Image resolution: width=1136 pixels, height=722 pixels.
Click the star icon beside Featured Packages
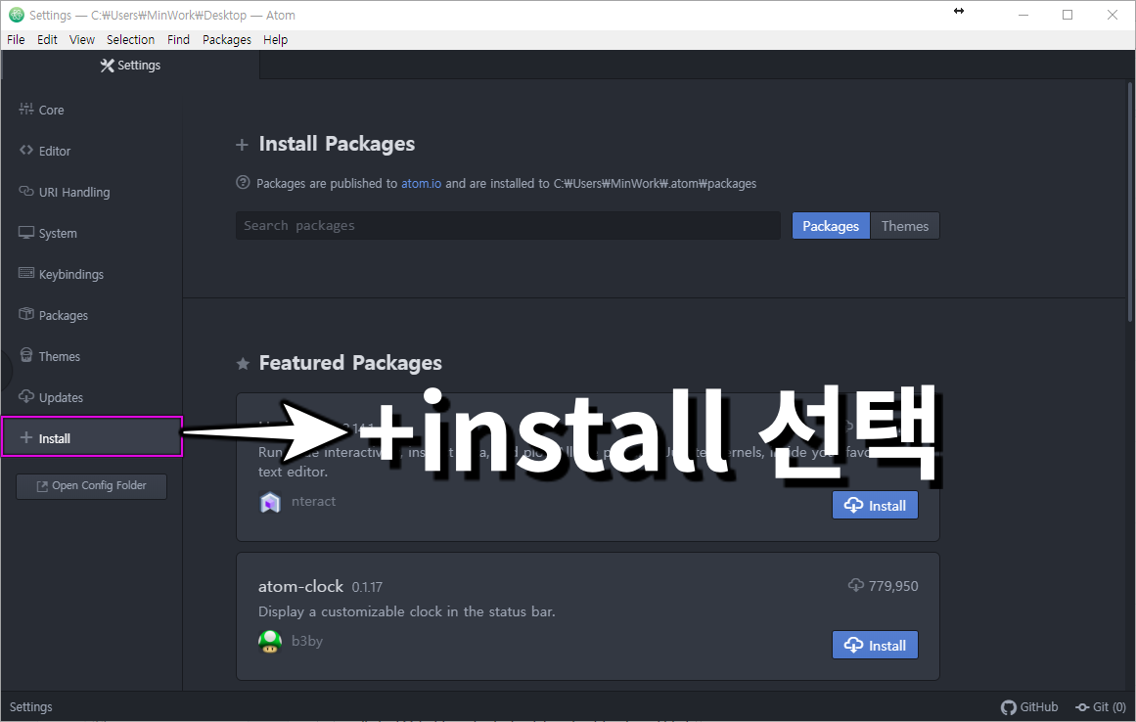coord(244,364)
